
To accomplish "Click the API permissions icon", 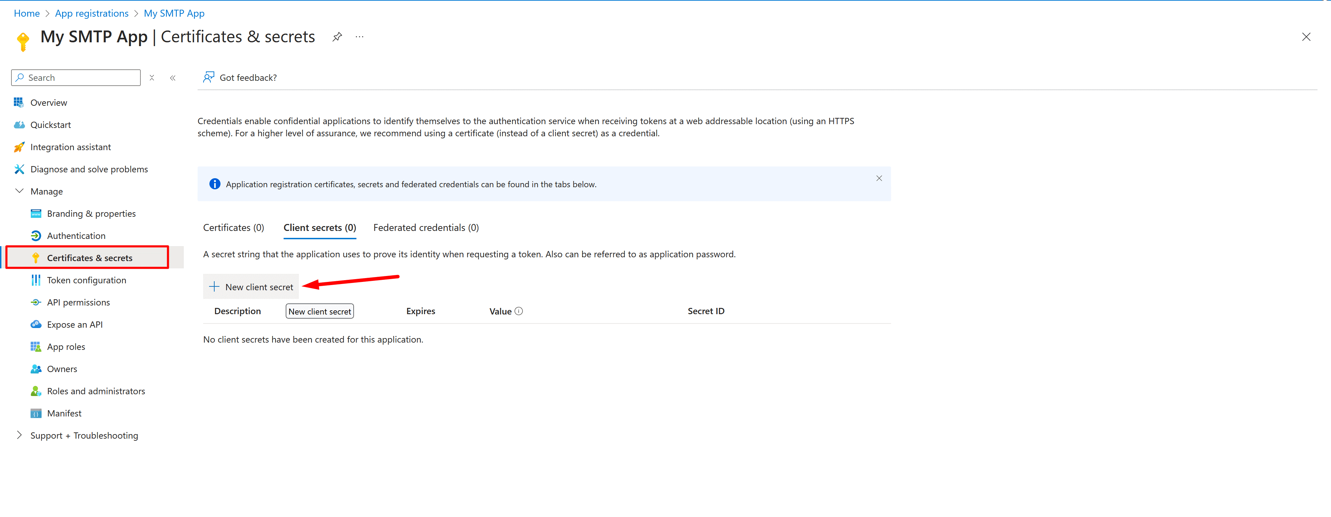I will (x=36, y=302).
